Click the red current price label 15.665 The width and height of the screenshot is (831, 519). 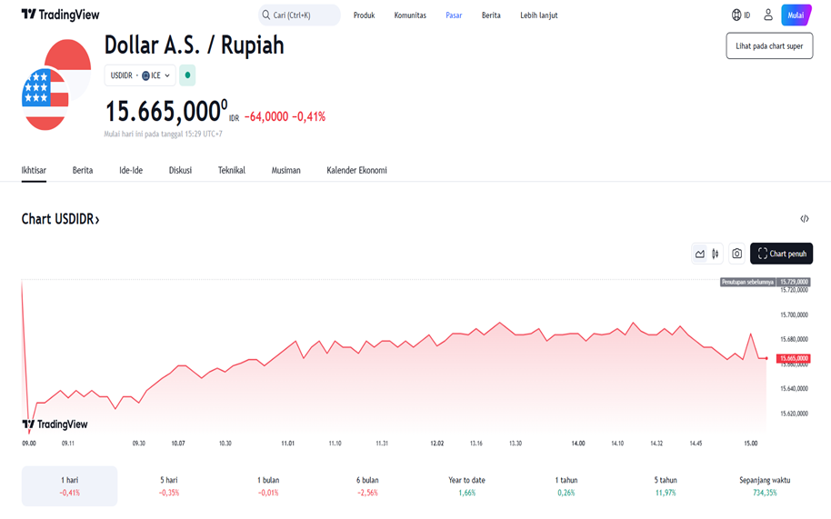[792, 358]
